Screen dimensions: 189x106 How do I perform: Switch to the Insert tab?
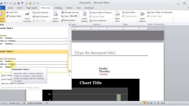[19, 8]
